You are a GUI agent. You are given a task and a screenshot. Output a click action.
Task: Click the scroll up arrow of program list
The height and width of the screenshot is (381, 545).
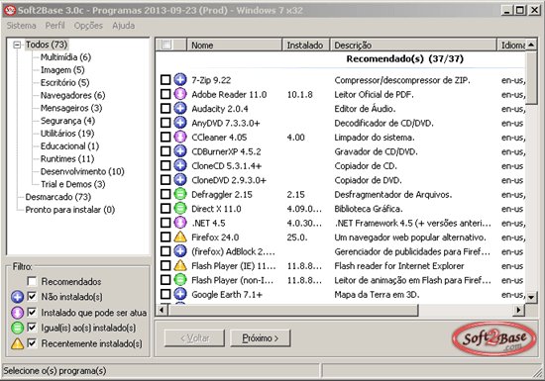click(x=532, y=45)
